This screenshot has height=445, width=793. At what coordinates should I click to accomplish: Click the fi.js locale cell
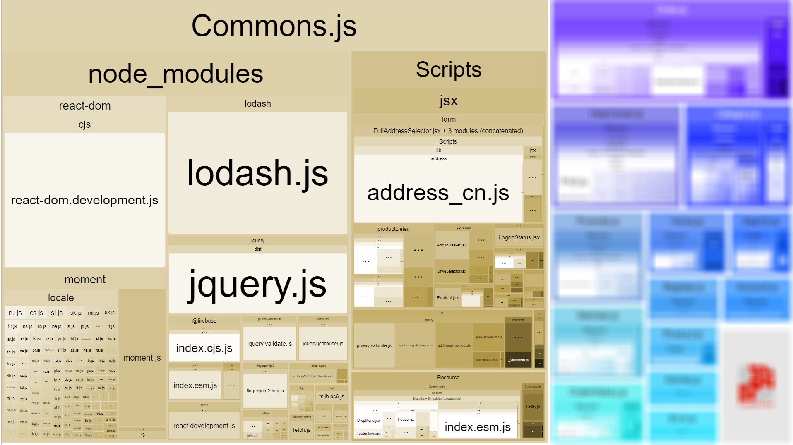tap(11, 399)
